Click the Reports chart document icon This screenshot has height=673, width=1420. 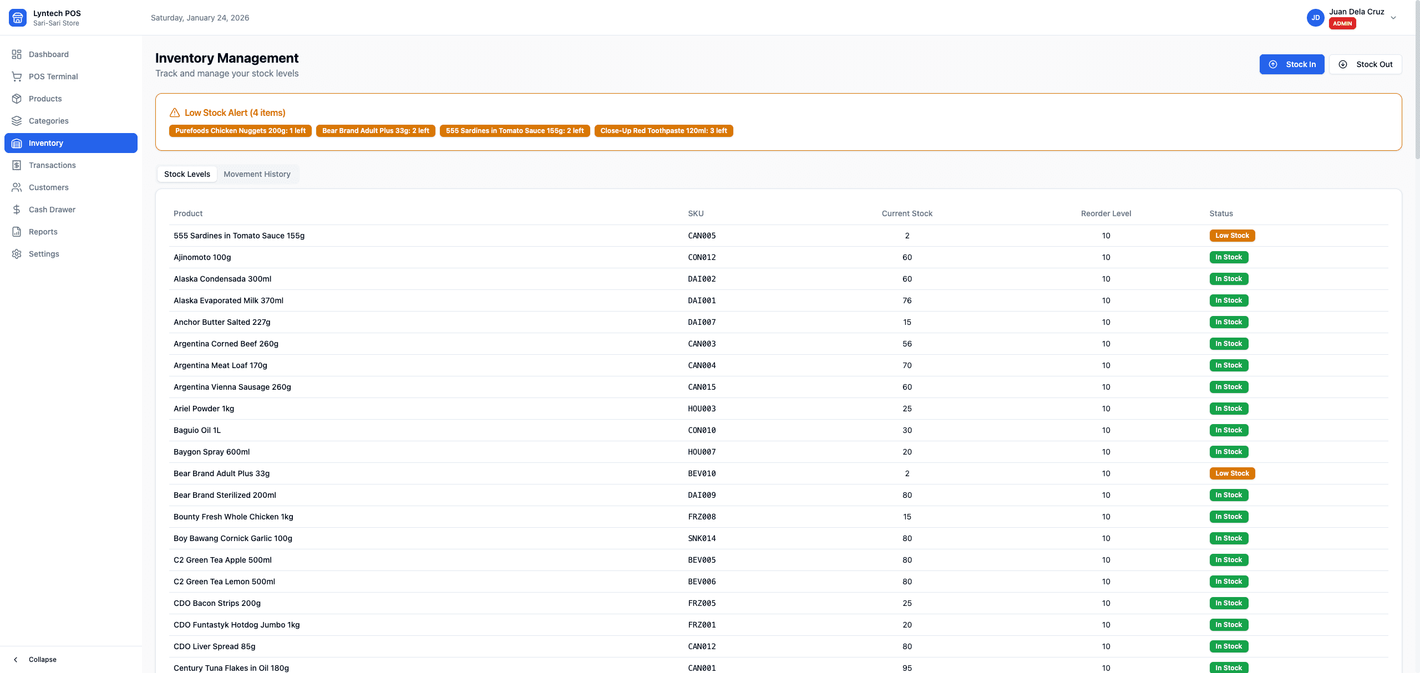pyautogui.click(x=17, y=232)
